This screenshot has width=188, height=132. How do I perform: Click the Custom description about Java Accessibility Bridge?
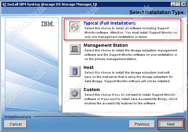[131, 99]
